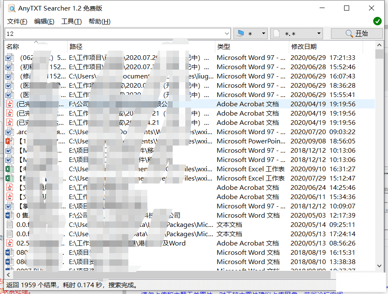Click date cell '2020/06/11 15:34:36'
Screen dimensions: 388x294
click(323, 197)
